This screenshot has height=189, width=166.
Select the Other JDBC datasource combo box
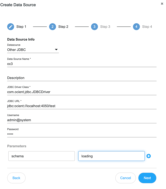point(33,50)
